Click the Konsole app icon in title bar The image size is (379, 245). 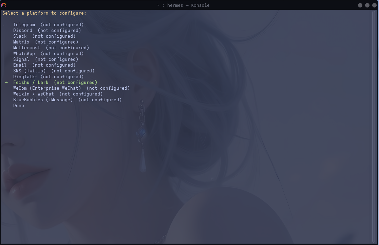(x=4, y=5)
